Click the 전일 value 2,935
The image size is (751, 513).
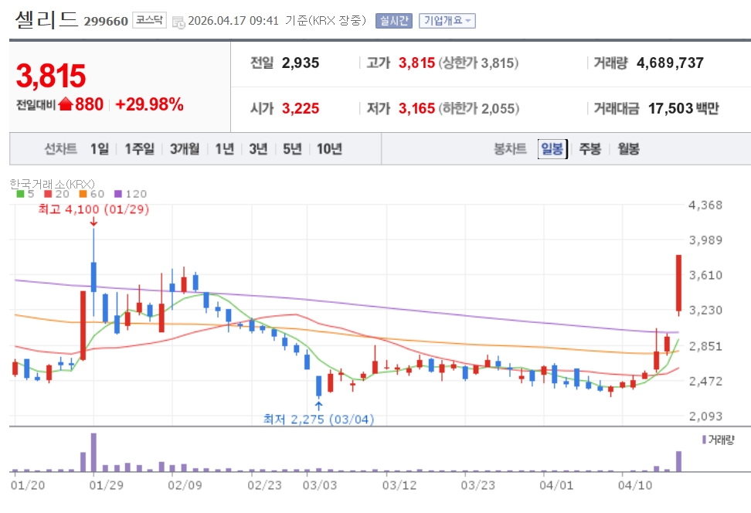(301, 63)
